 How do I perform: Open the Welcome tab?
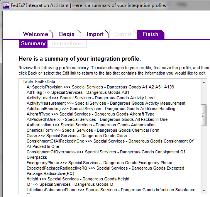[36, 34]
